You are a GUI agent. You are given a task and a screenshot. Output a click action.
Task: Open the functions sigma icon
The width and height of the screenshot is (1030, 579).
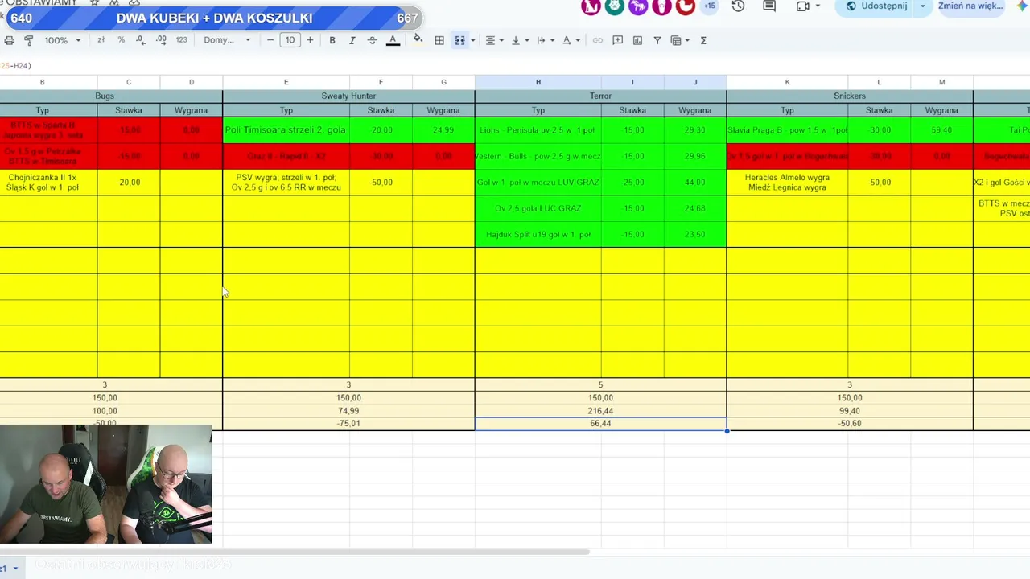[x=703, y=40]
